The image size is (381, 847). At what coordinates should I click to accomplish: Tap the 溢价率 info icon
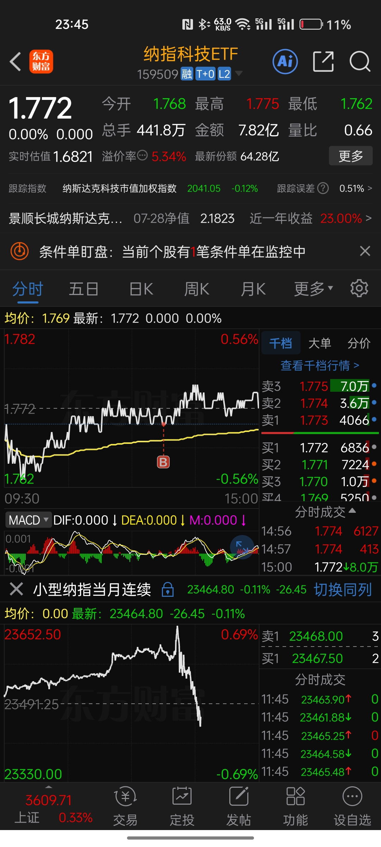(142, 155)
